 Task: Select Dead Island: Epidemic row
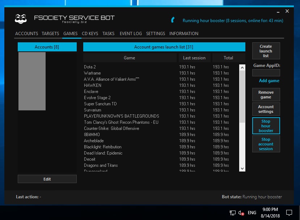161,153
